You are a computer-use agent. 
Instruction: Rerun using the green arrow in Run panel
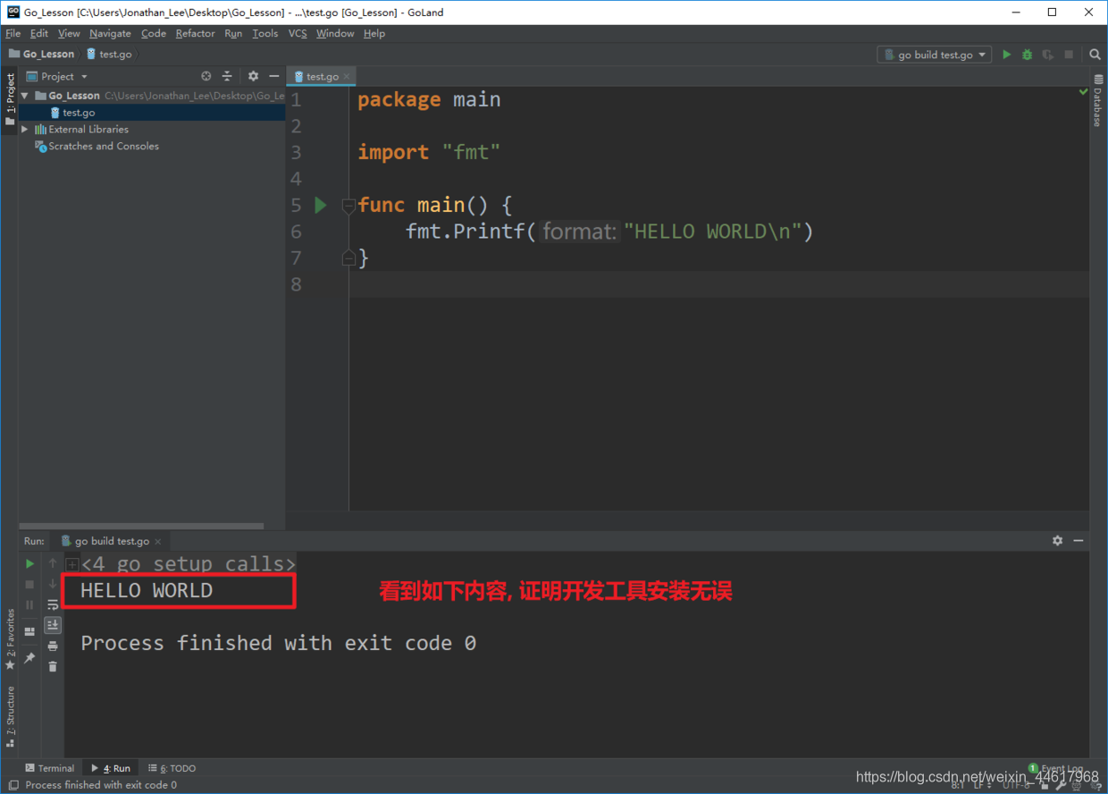[x=29, y=563]
